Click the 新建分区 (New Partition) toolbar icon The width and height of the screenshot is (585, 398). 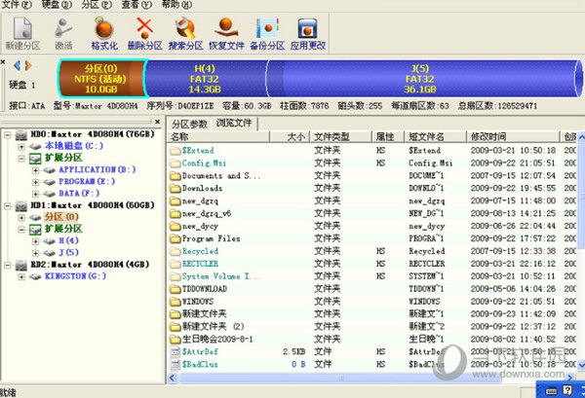(20, 33)
